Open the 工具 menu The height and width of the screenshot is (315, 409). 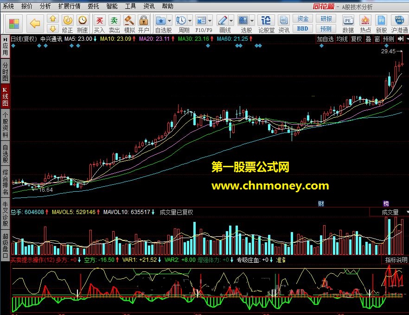pos(130,6)
